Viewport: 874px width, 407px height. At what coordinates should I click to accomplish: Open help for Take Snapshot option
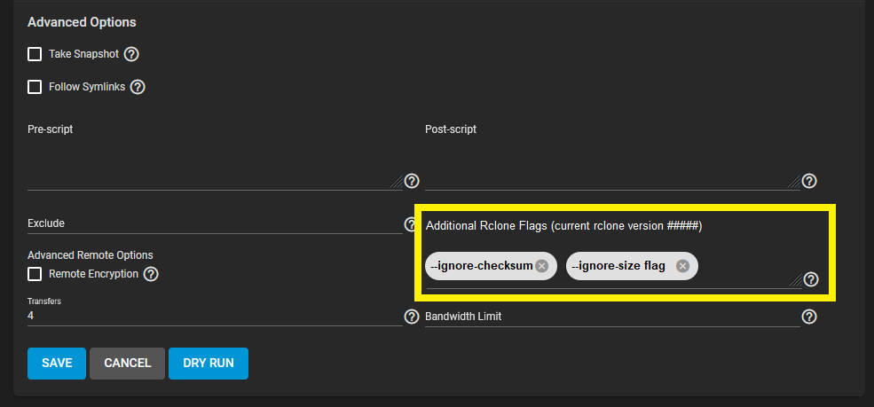tap(131, 54)
